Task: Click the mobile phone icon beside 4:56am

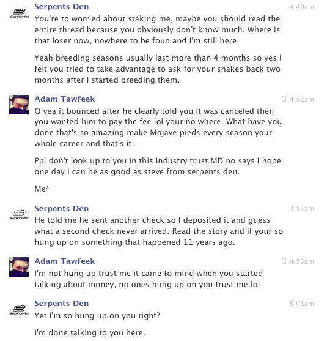Action: [x=284, y=261]
